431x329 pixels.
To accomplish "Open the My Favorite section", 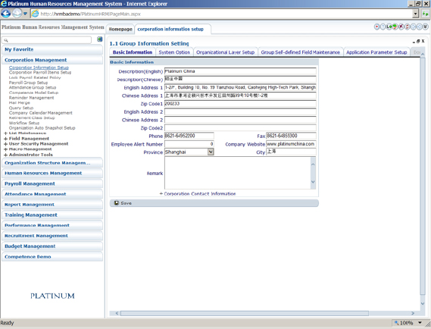I will click(52, 49).
